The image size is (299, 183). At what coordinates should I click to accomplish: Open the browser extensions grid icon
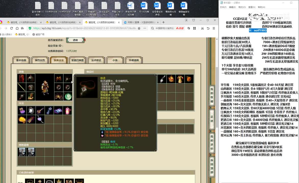[195, 28]
